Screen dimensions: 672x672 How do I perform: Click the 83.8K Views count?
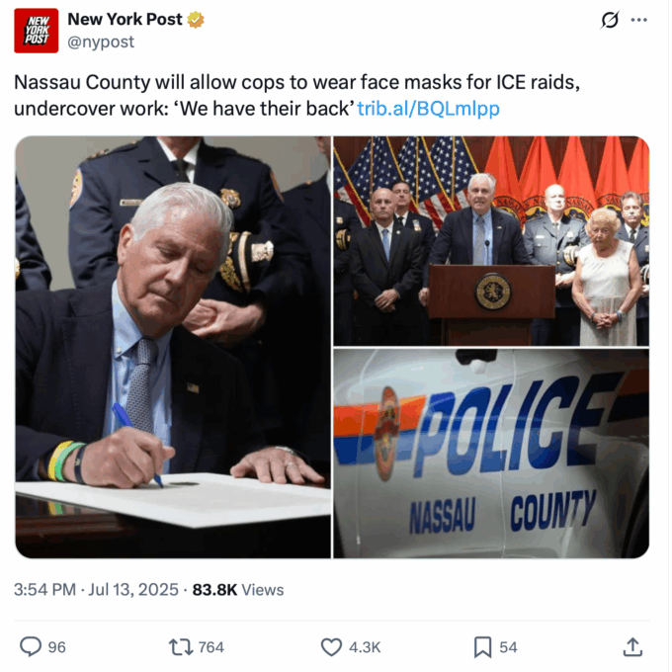238,590
